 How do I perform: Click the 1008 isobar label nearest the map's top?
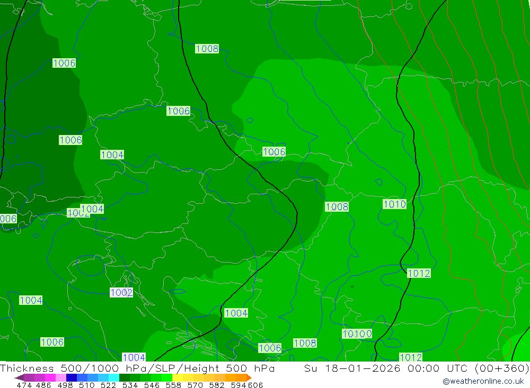[x=207, y=49]
